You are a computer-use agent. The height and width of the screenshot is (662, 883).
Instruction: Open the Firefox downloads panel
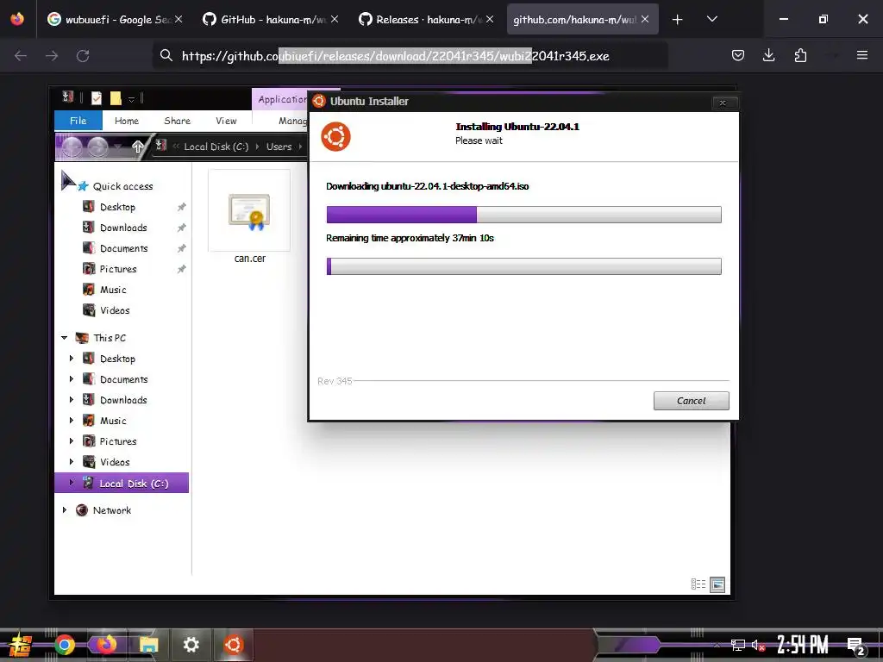tap(768, 55)
